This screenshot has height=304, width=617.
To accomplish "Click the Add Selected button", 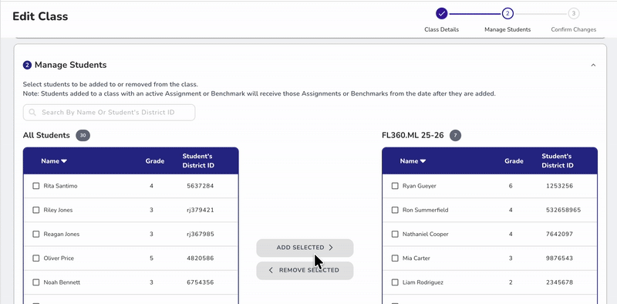I will [x=305, y=248].
